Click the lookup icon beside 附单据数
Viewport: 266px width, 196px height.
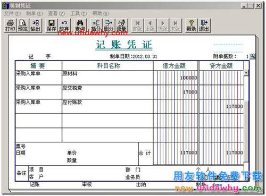tap(252, 56)
